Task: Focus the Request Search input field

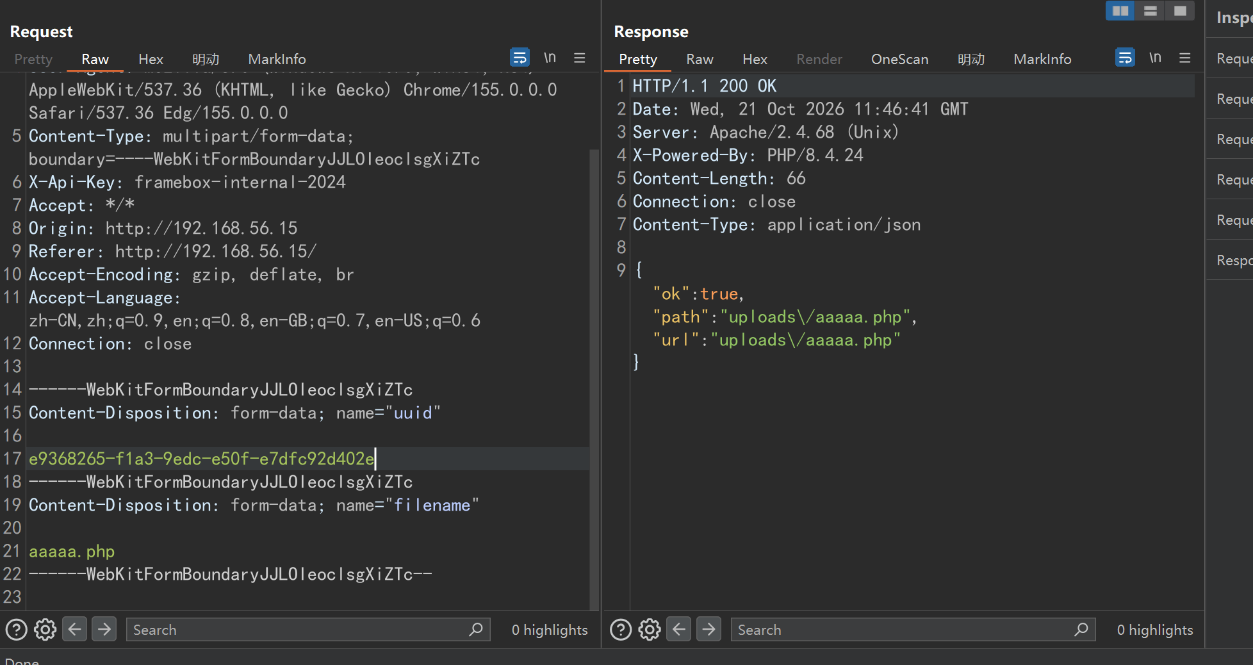Action: [x=308, y=630]
